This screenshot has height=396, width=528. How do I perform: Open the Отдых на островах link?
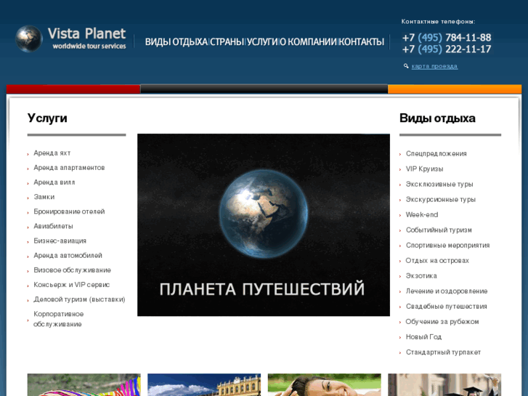pos(437,261)
